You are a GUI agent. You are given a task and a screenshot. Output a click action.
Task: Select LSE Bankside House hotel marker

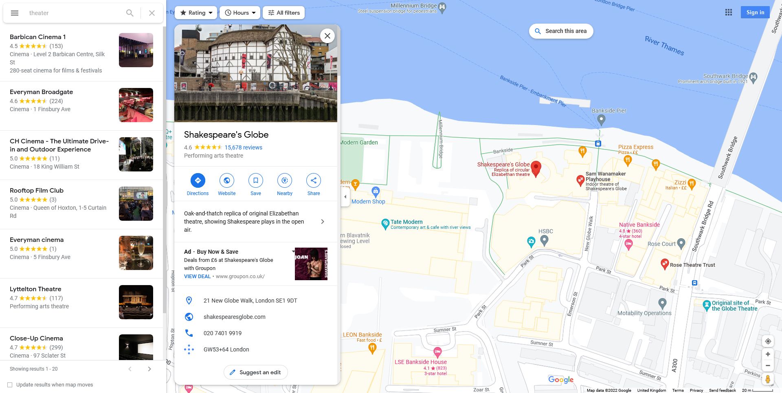pyautogui.click(x=437, y=352)
